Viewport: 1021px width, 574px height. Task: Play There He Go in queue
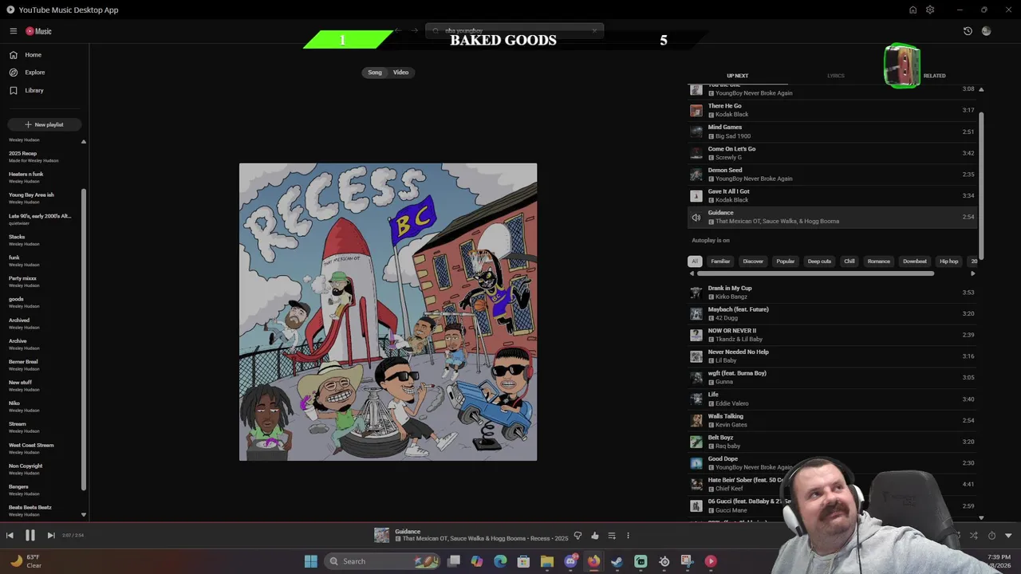[x=833, y=110]
